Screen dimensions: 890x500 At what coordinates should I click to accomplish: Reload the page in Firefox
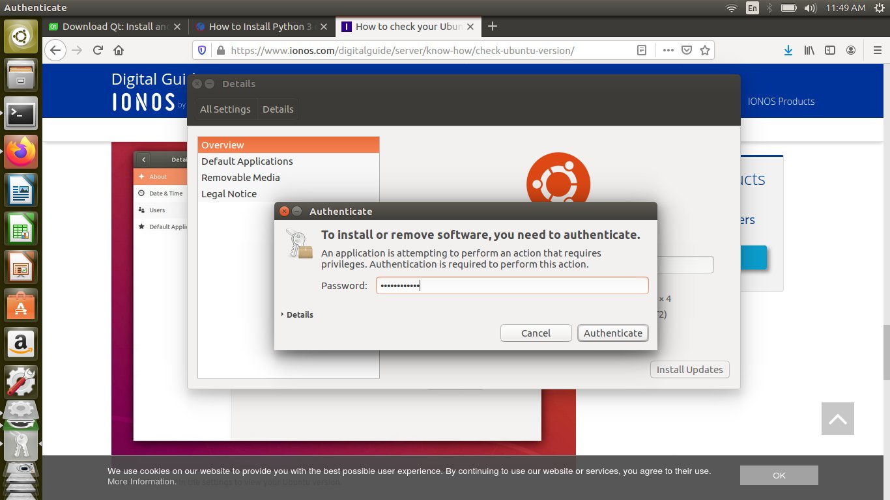[98, 50]
